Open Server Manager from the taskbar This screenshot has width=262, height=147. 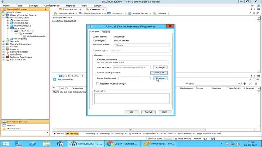point(18,143)
